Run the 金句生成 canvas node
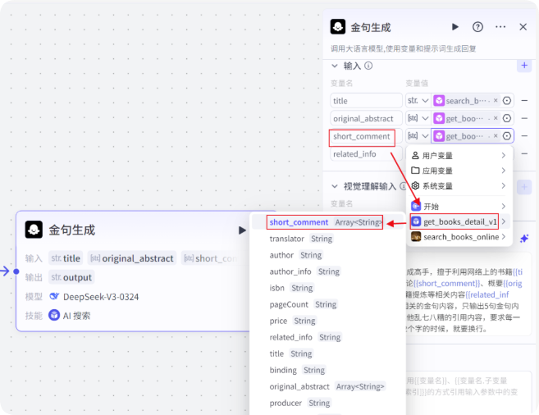The width and height of the screenshot is (539, 415). [242, 230]
